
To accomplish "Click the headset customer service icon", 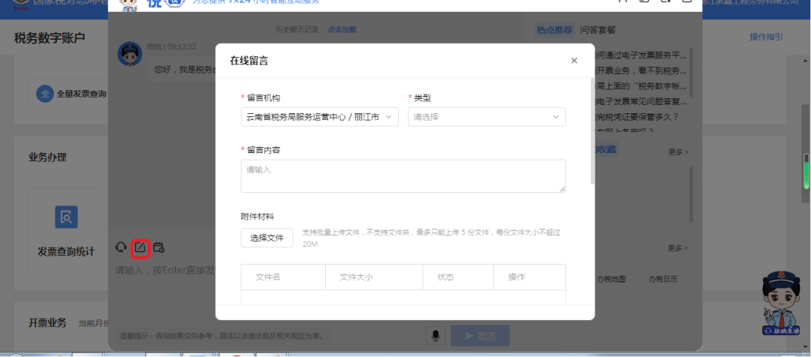I will point(121,247).
